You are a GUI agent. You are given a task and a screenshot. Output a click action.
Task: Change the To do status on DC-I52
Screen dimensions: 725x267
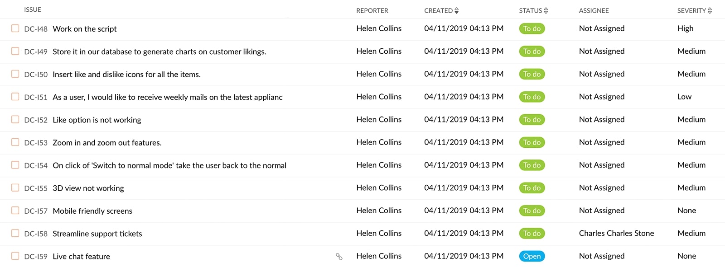point(532,120)
